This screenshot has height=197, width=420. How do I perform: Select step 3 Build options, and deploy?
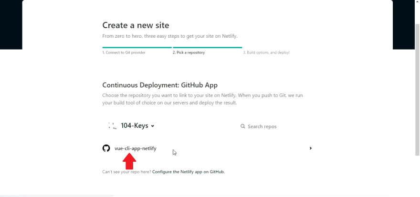tap(266, 53)
